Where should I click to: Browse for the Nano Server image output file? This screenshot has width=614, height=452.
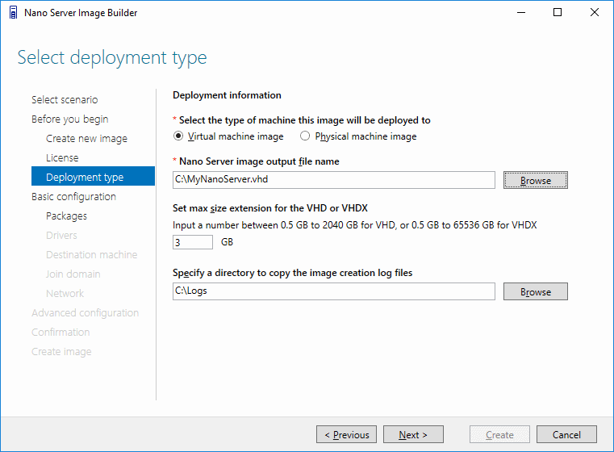coord(535,180)
